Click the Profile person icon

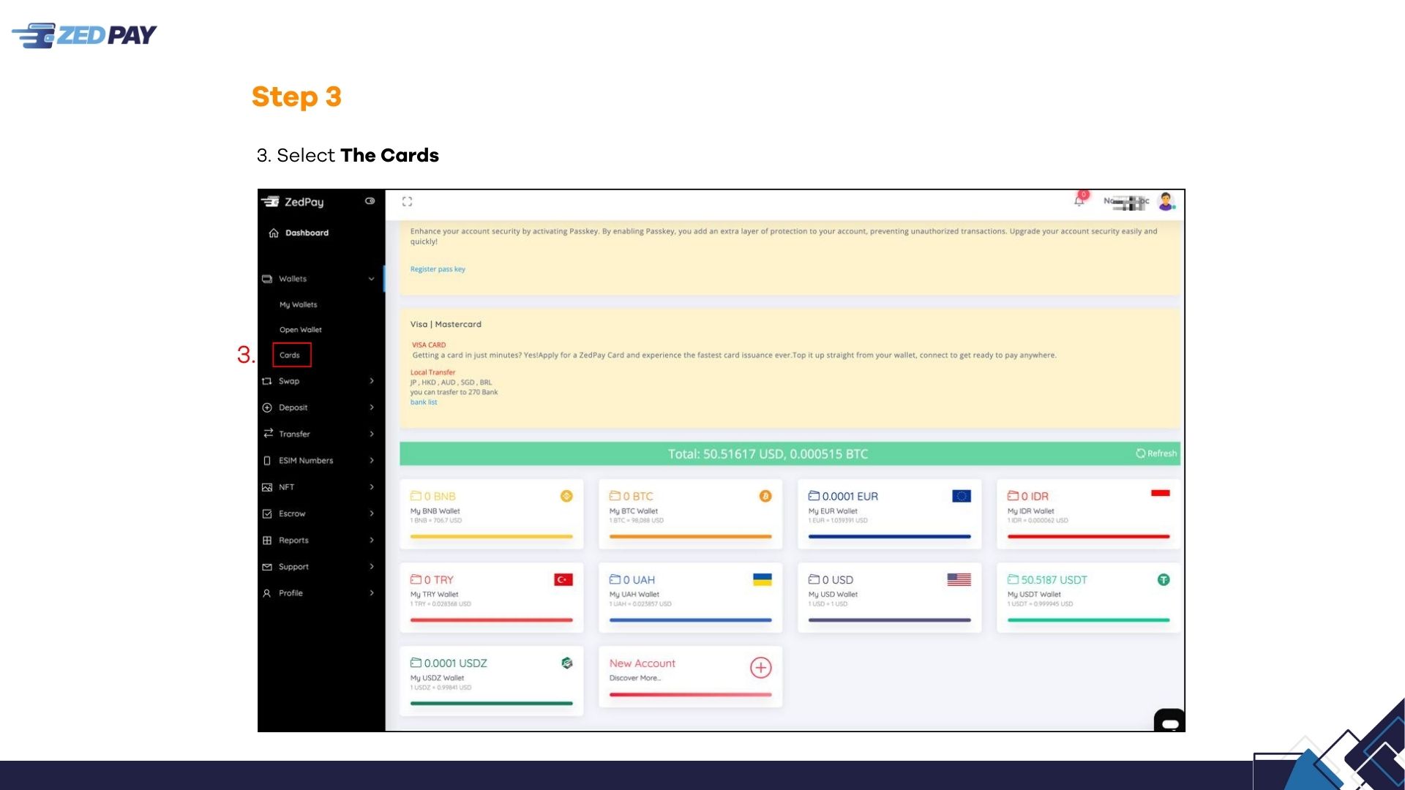[x=267, y=593]
